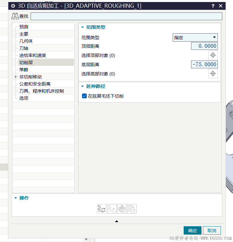Click the Verify toolpath icon
This screenshot has height=242, width=233.
pyautogui.click(x=122, y=209)
